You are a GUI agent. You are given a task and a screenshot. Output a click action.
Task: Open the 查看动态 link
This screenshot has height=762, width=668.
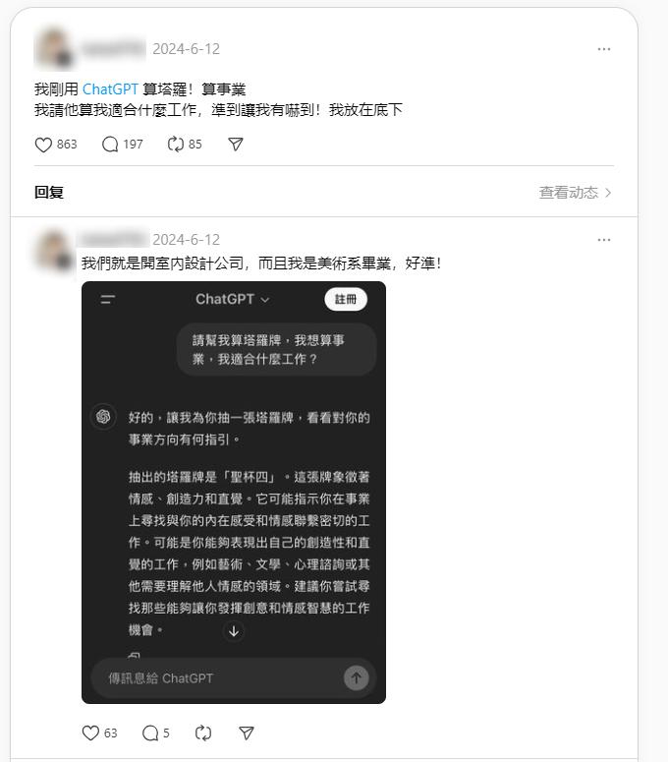click(568, 193)
